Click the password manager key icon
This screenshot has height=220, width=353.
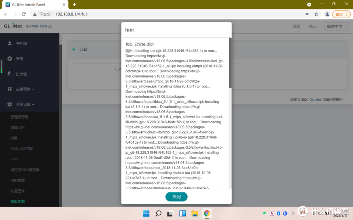(x=307, y=14)
